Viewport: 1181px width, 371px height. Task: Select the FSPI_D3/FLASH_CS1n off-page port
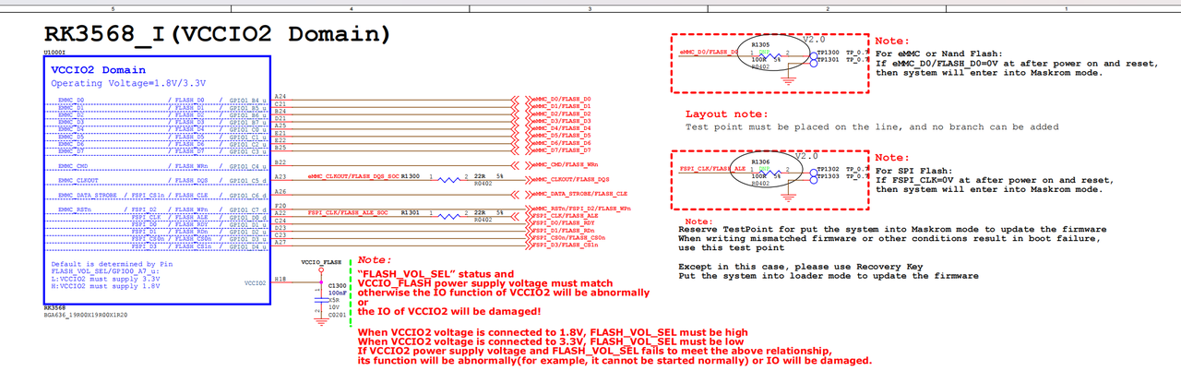click(562, 245)
